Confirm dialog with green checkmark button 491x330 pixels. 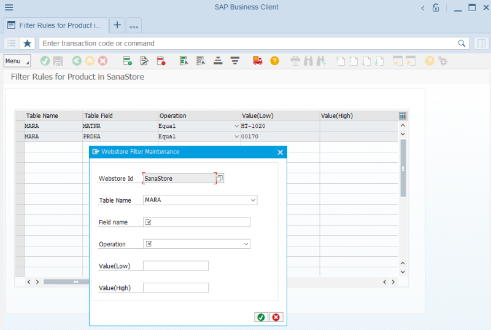[261, 317]
